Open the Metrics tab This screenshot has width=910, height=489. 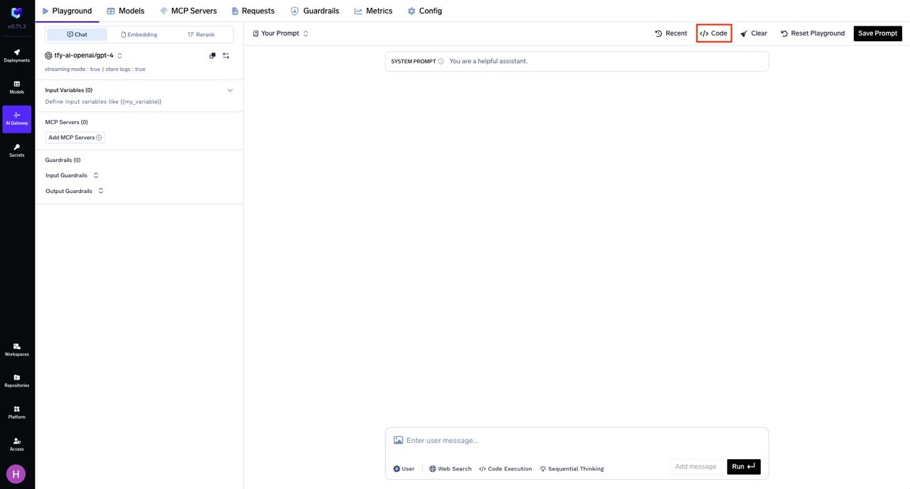click(373, 11)
